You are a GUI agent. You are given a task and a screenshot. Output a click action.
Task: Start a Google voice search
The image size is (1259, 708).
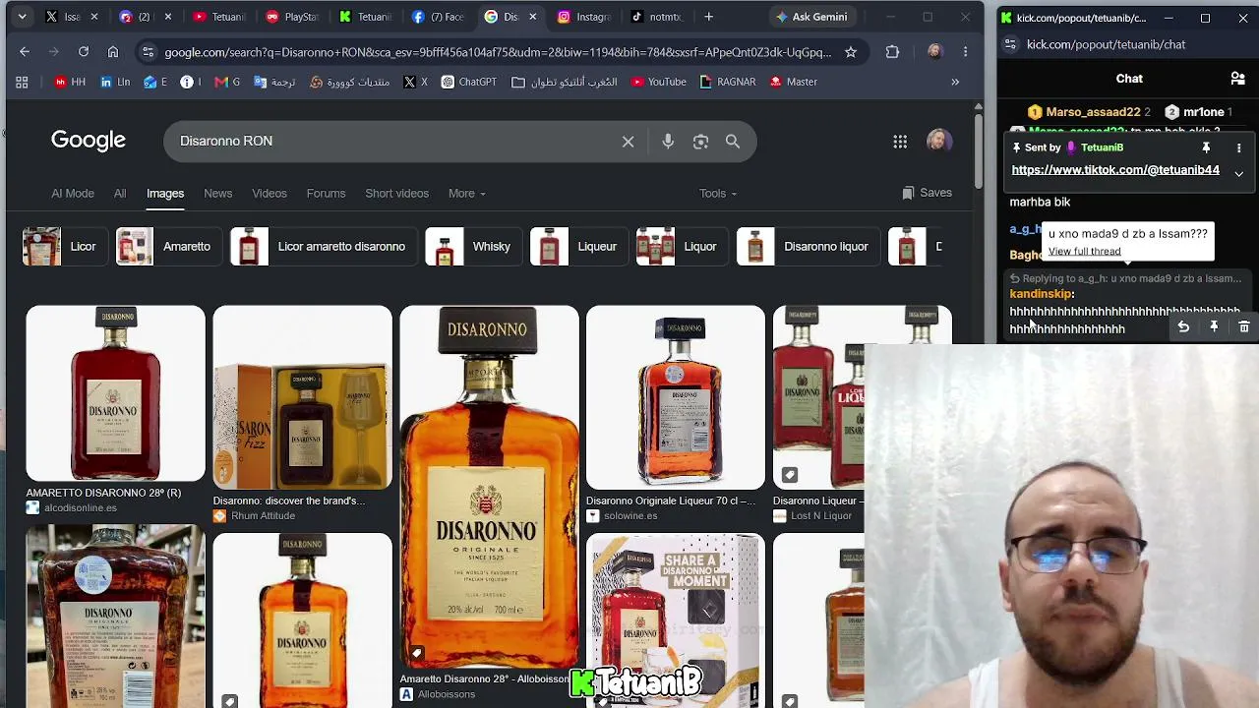coord(668,142)
